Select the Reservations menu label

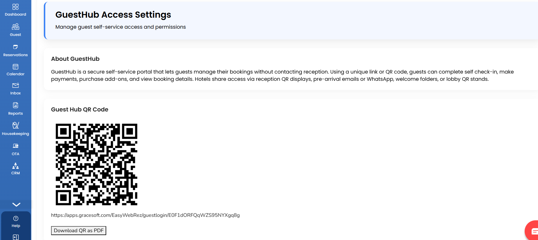[x=15, y=55]
